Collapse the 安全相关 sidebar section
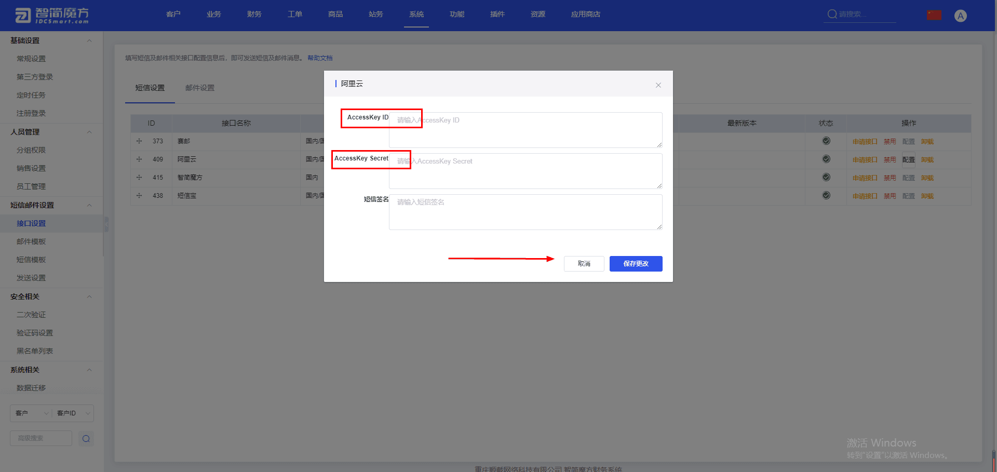This screenshot has height=472, width=997. (89, 296)
